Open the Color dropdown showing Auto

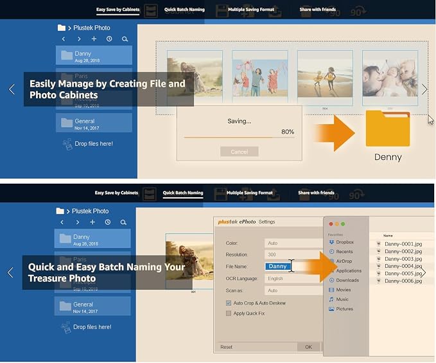[293, 243]
